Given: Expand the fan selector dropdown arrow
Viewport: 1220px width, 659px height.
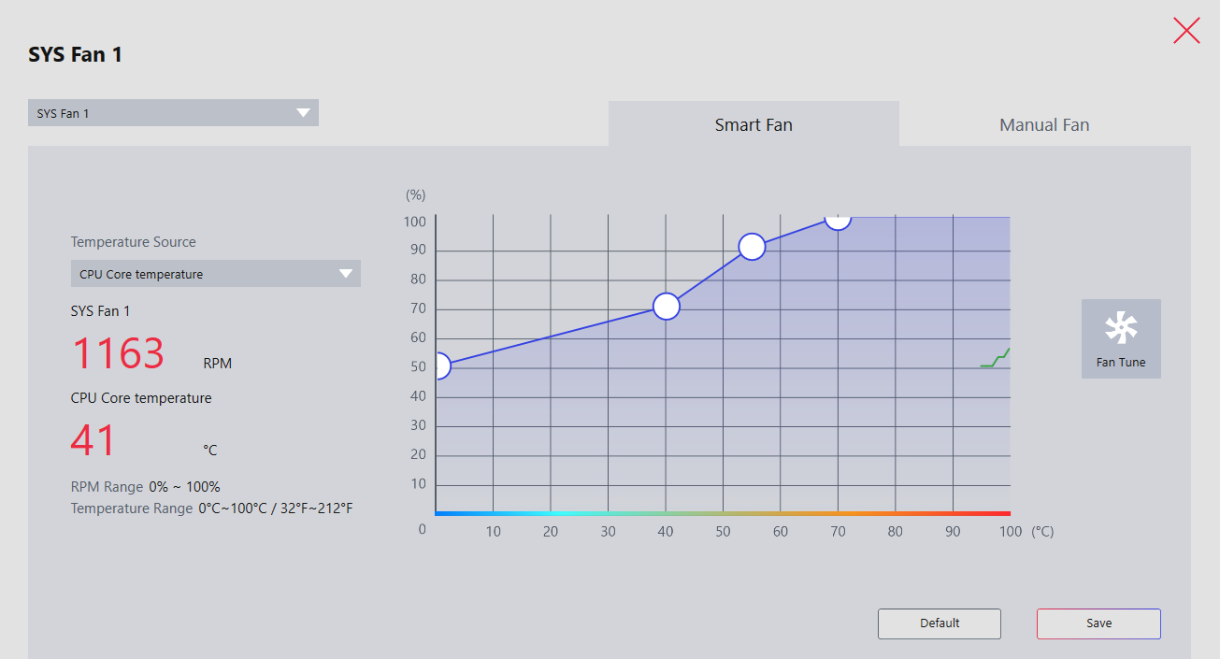Looking at the screenshot, I should pyautogui.click(x=303, y=113).
